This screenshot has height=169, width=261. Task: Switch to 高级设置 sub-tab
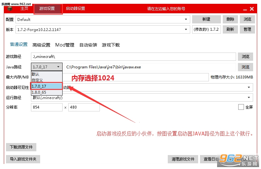pos(41,45)
